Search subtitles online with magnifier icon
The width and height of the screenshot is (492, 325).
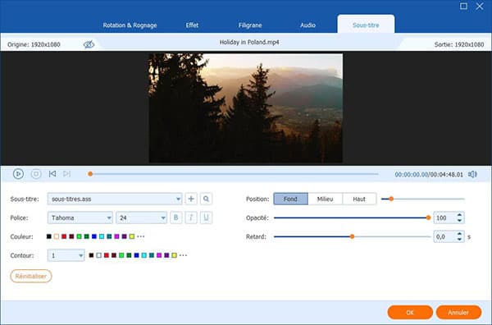click(206, 199)
